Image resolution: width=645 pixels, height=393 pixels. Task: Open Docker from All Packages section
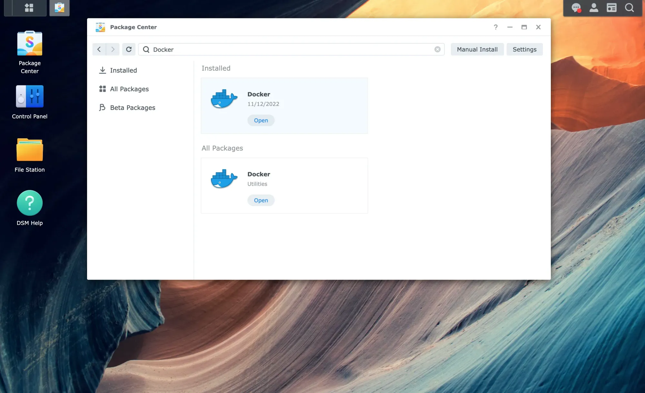(260, 200)
